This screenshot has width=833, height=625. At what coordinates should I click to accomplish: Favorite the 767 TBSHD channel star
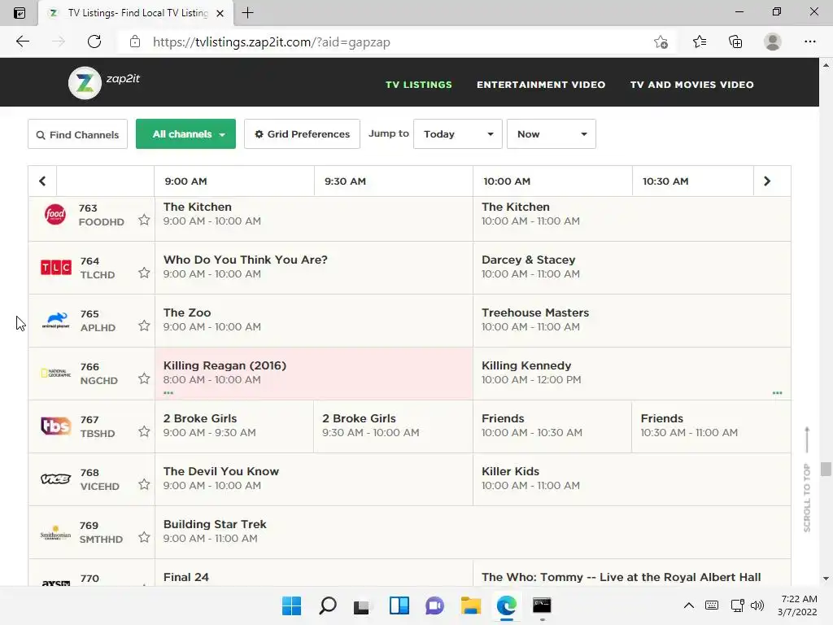coord(144,431)
